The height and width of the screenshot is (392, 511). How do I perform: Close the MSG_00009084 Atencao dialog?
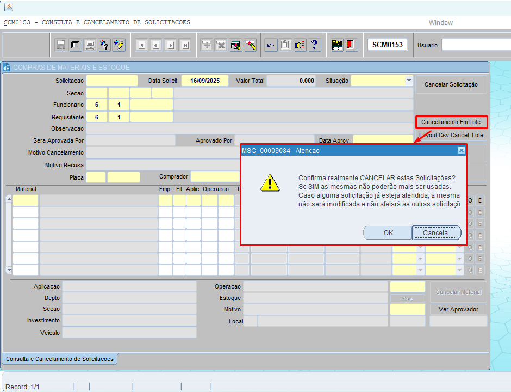(x=461, y=151)
